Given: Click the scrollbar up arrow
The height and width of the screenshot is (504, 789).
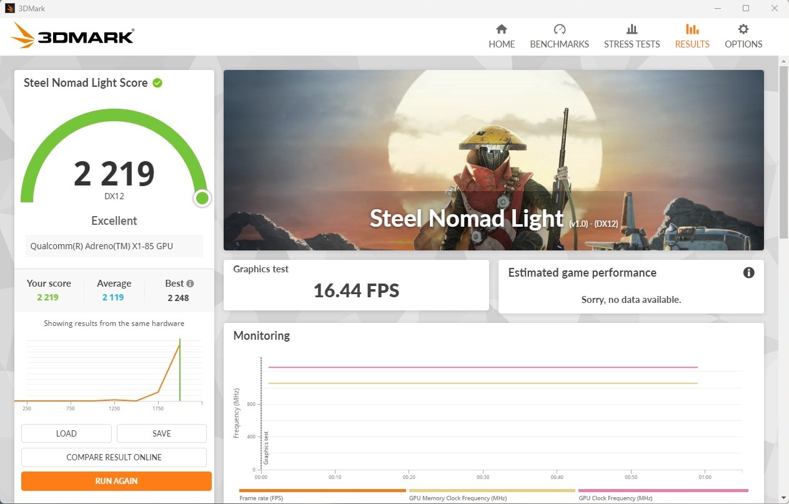Looking at the screenshot, I should tap(783, 60).
